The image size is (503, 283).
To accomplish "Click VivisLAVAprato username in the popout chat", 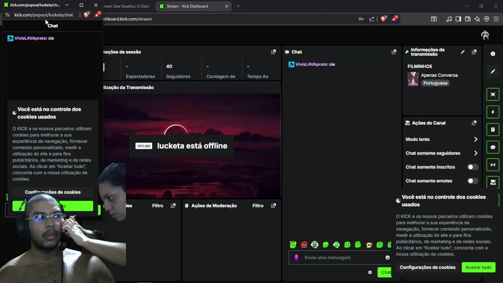I will click(30, 38).
